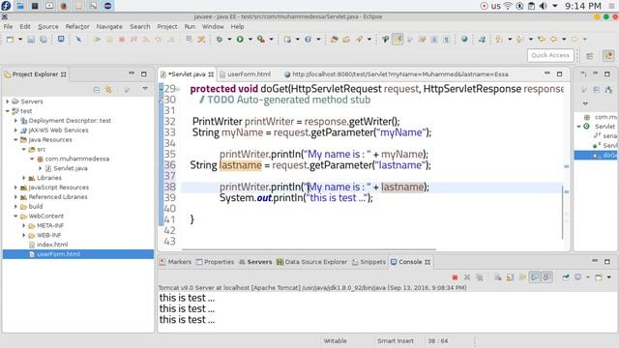
Task: Open the dropdown next to Debug icon
Action: pos(229,39)
